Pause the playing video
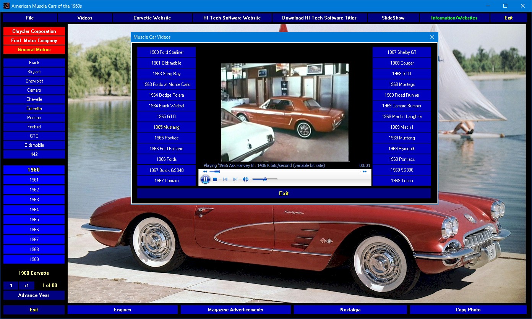Viewport: 532px width, 319px height. pyautogui.click(x=205, y=179)
